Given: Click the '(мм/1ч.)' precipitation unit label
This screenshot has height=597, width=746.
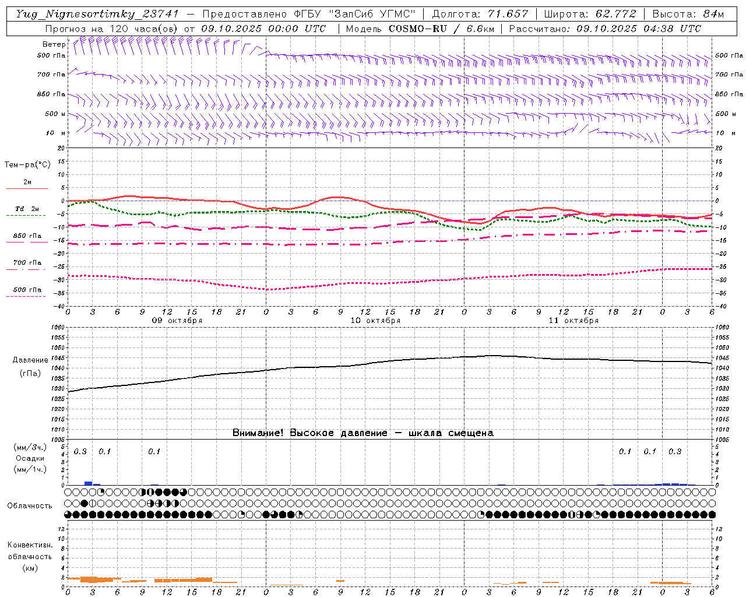Looking at the screenshot, I should tap(30, 469).
